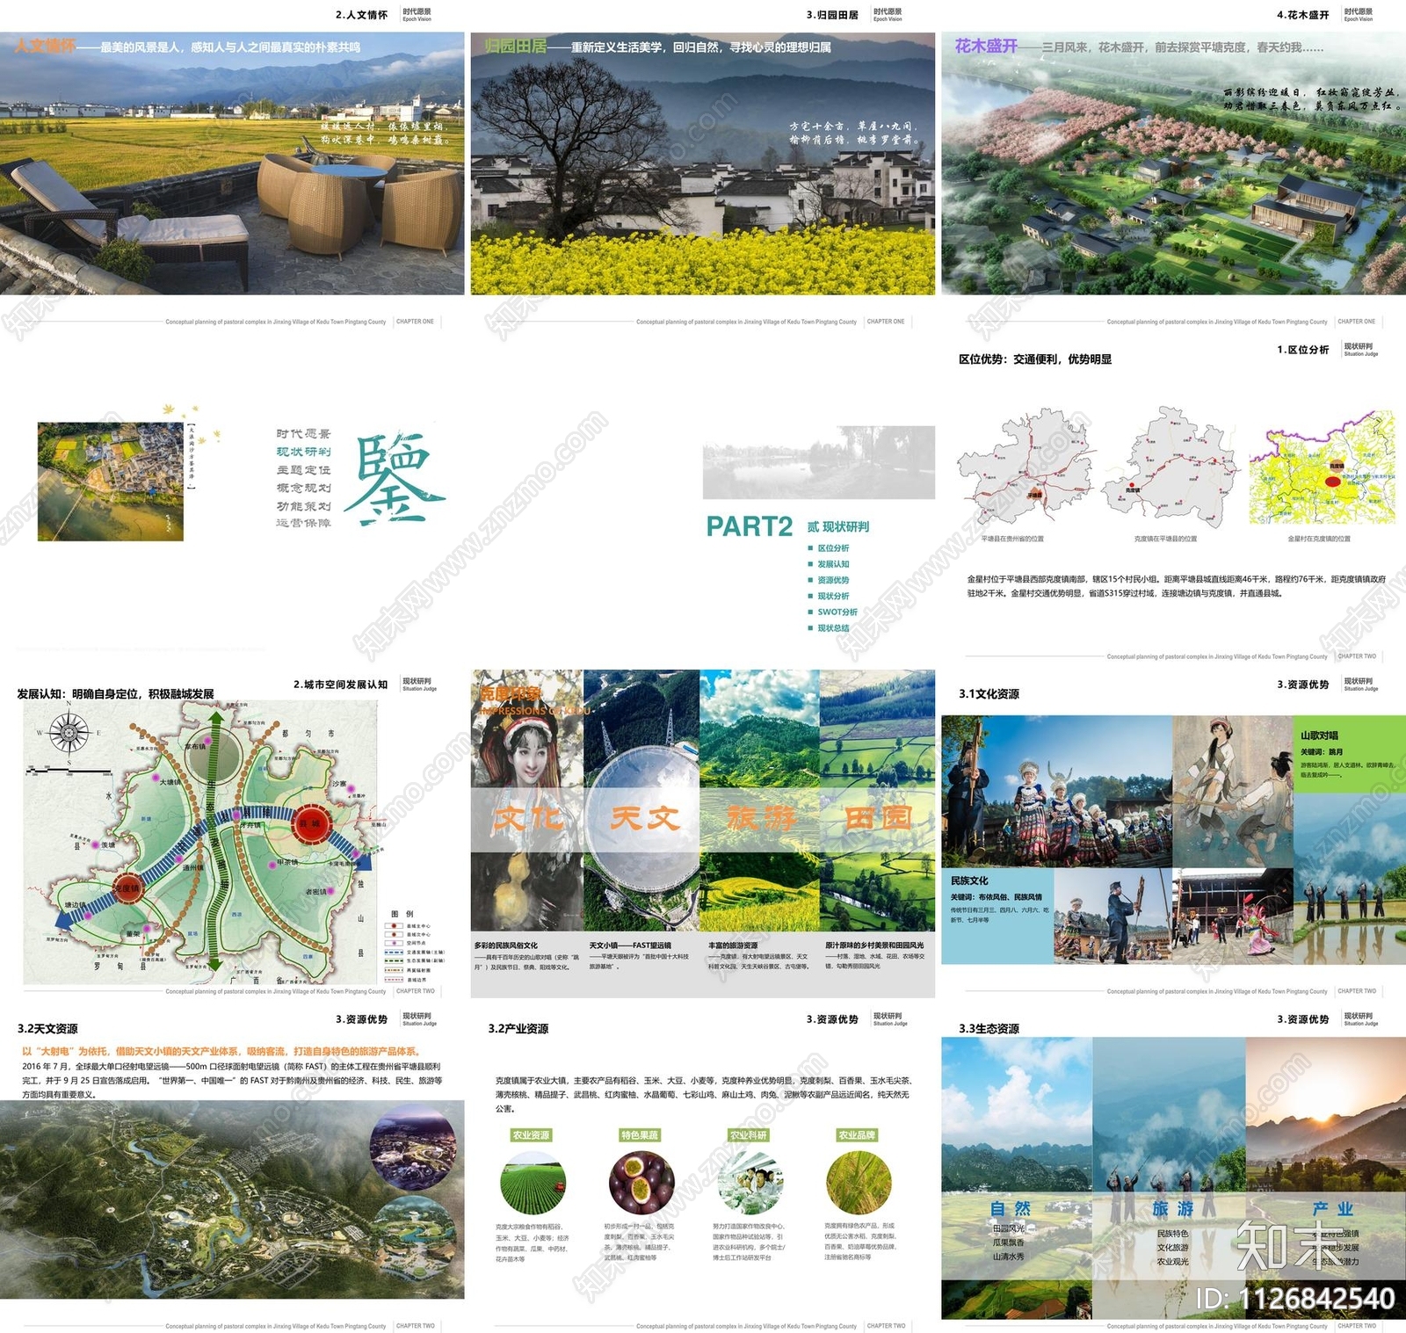Open the circular passion fruit image

641,1183
